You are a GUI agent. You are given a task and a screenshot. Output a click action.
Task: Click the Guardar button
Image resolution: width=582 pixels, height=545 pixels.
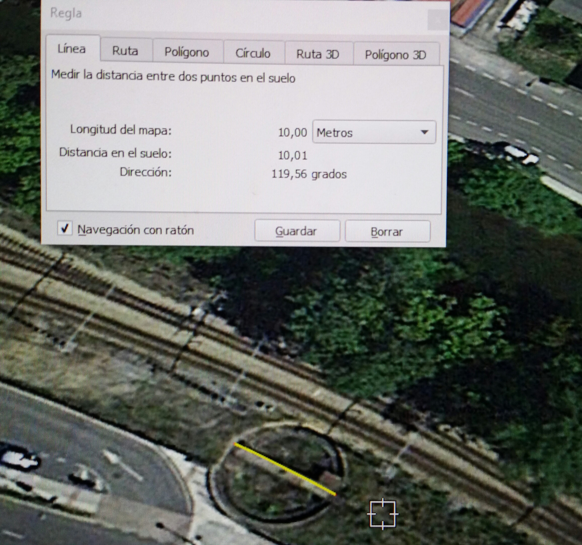(297, 231)
